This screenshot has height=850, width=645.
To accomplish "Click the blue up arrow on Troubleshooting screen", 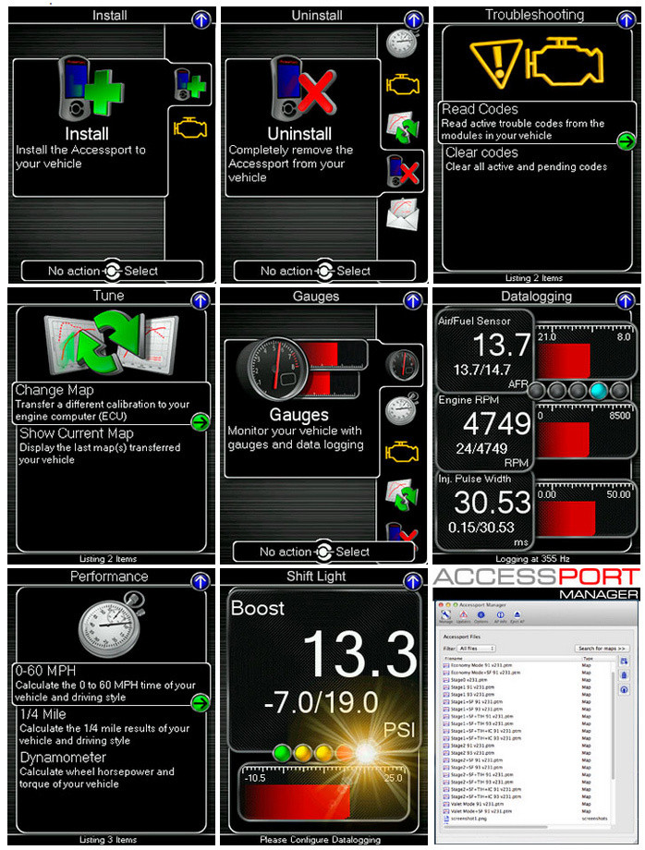I will tap(626, 20).
